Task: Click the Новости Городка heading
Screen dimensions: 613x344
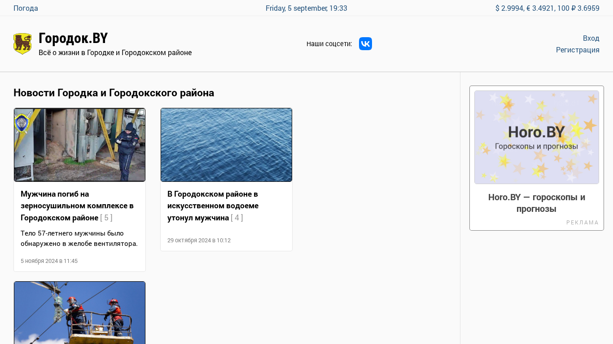Action: pyautogui.click(x=114, y=93)
